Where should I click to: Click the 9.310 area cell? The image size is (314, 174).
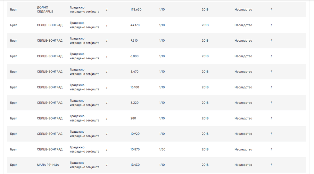pos(134,41)
